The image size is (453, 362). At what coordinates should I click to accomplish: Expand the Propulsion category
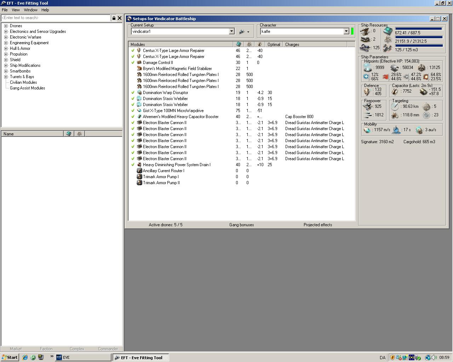click(6, 54)
